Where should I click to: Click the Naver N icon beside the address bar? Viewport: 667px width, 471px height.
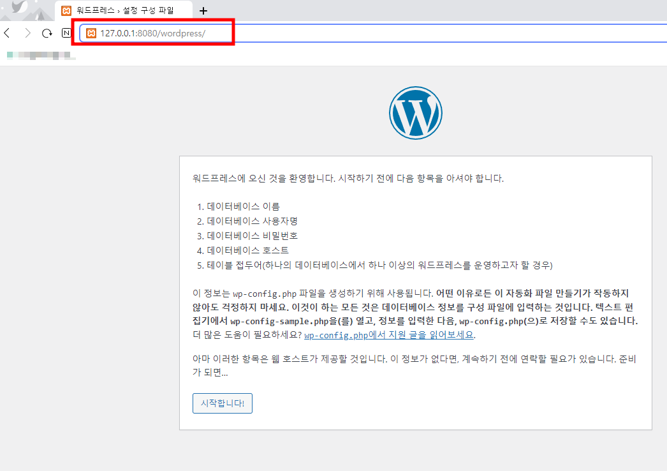click(66, 33)
